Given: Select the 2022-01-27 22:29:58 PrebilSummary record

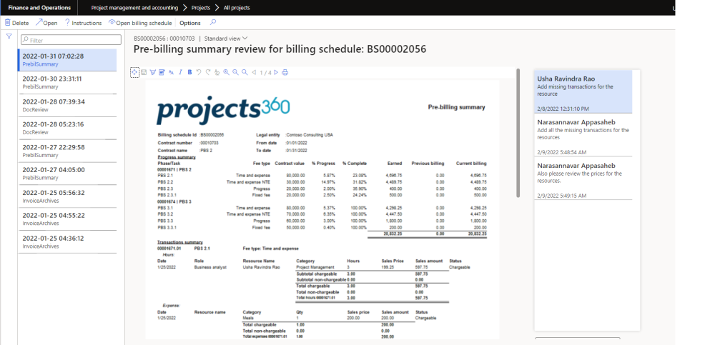Looking at the screenshot, I should point(67,151).
